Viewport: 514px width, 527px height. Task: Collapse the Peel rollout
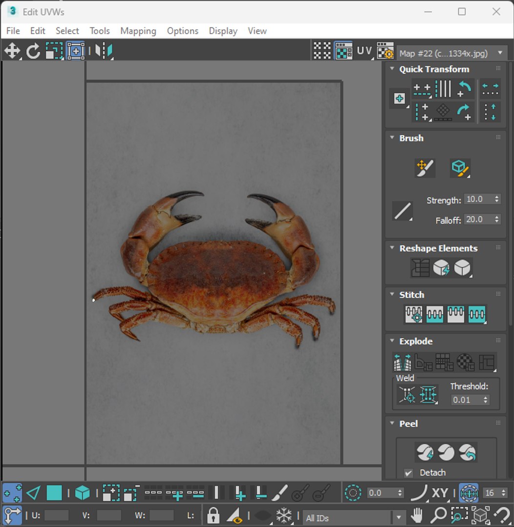click(392, 423)
